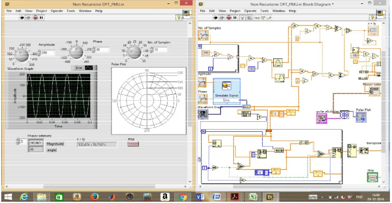Pause execution in front panel toolbar
The width and height of the screenshot is (392, 203).
(41, 18)
